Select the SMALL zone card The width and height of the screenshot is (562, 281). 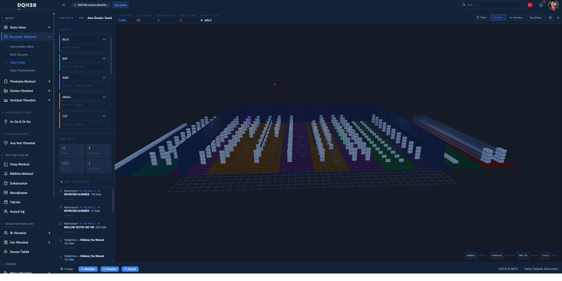click(84, 101)
